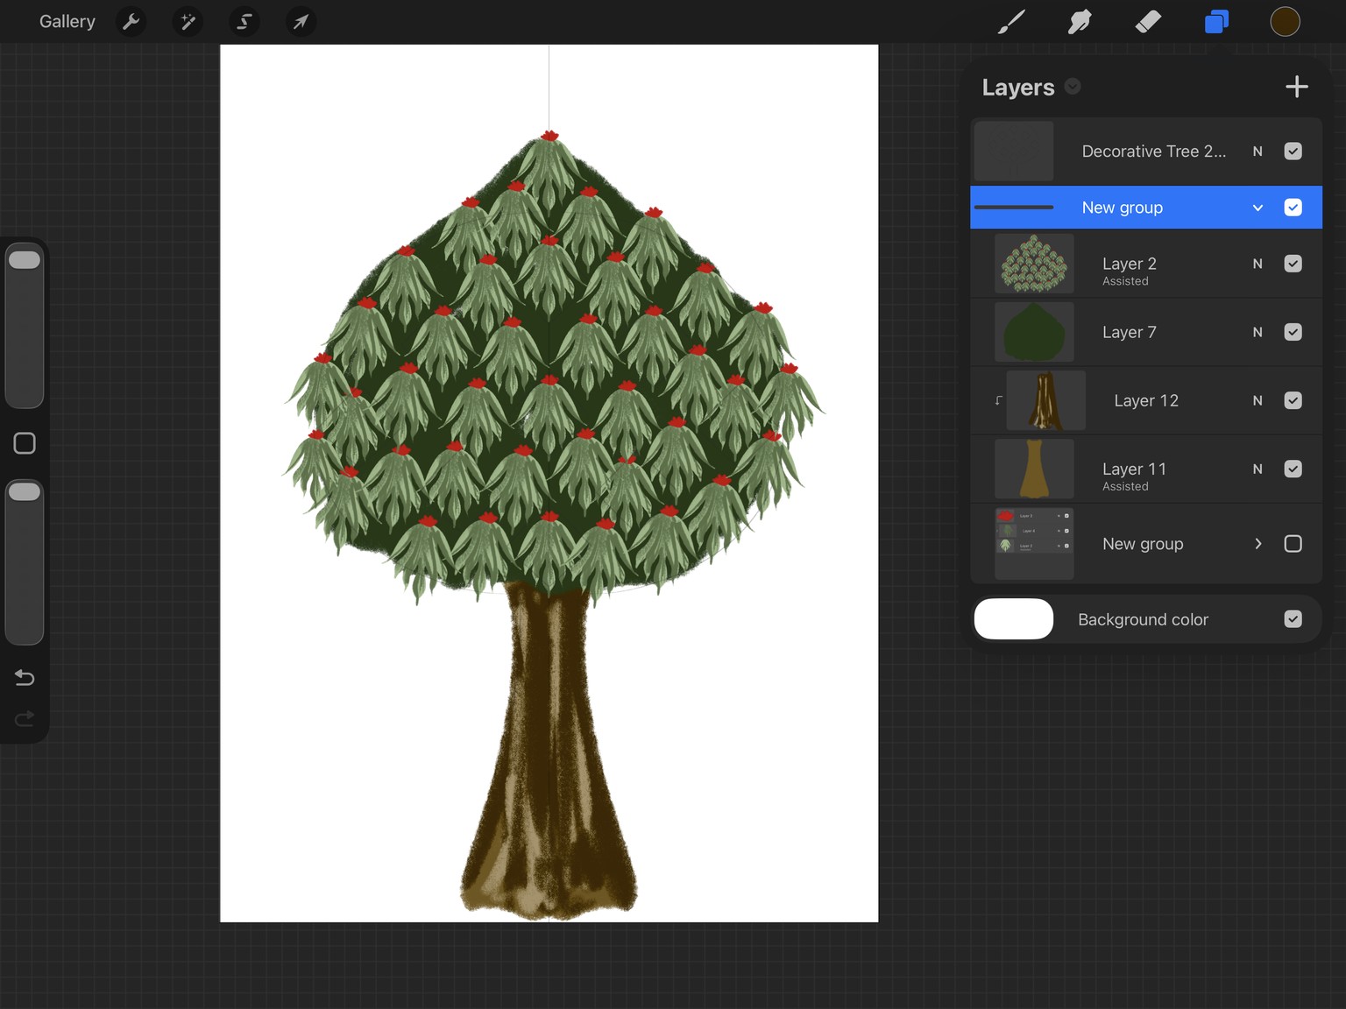Open blend mode N for Layer 12
Viewport: 1346px width, 1009px height.
pyautogui.click(x=1257, y=400)
